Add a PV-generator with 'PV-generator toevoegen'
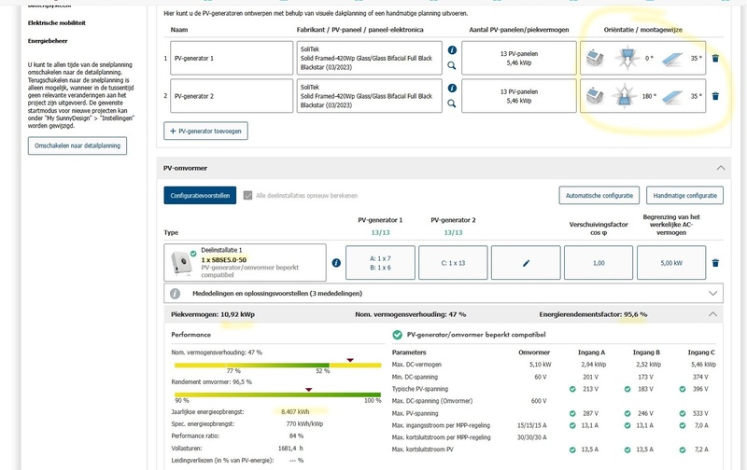 tap(205, 131)
